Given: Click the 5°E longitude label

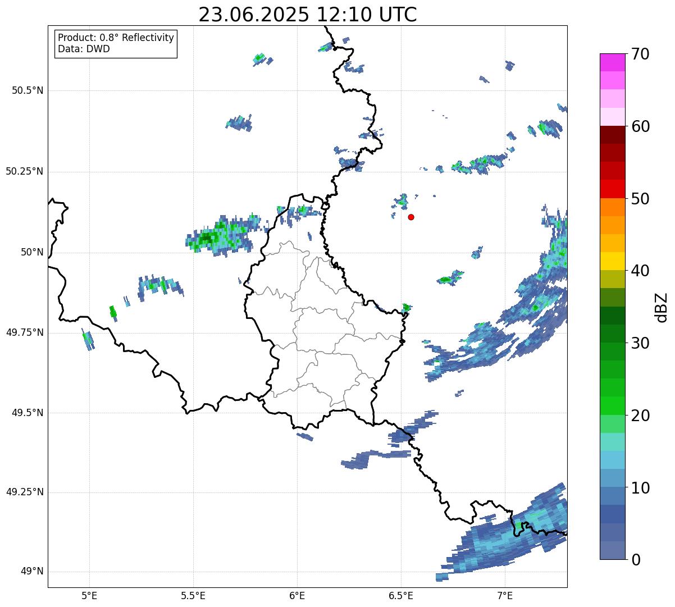Looking at the screenshot, I should pyautogui.click(x=89, y=595).
